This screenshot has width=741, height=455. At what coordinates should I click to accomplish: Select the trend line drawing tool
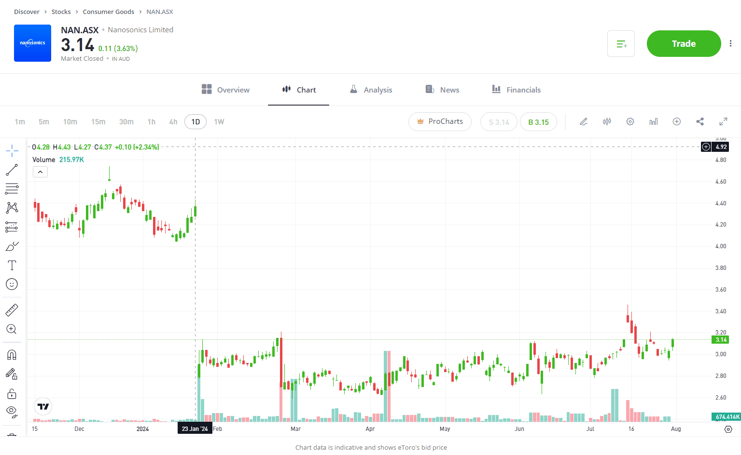[12, 170]
